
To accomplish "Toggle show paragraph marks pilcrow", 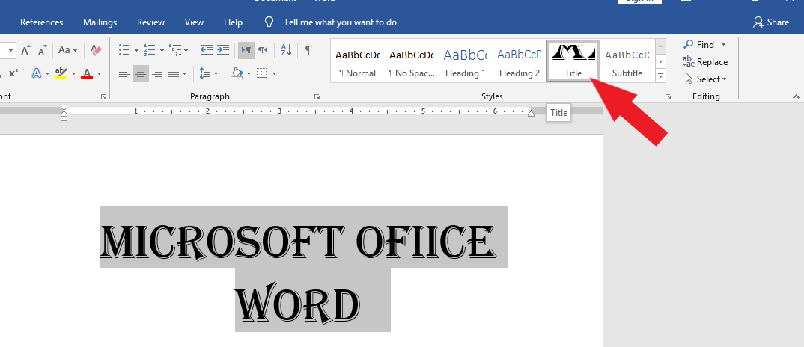I will coord(309,50).
